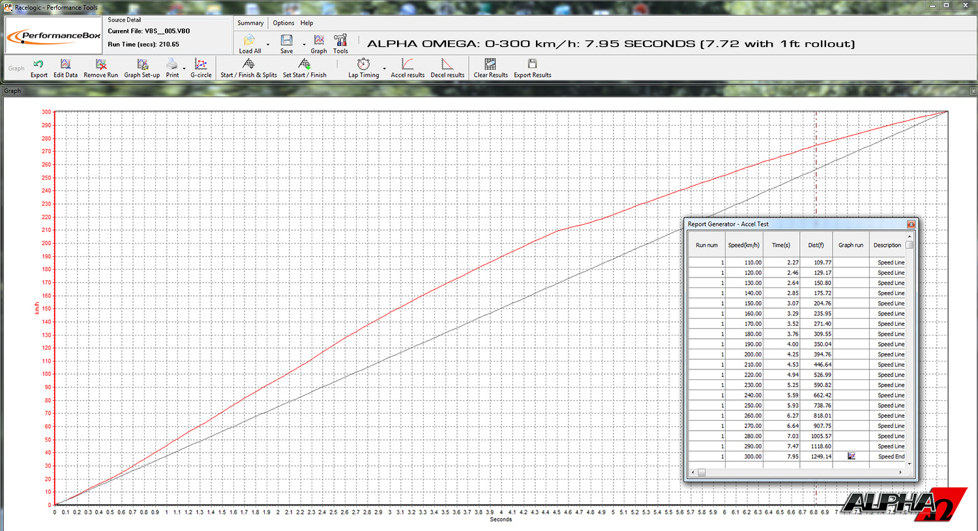Open the Lap Timing tool
The height and width of the screenshot is (531, 978).
pos(363,64)
